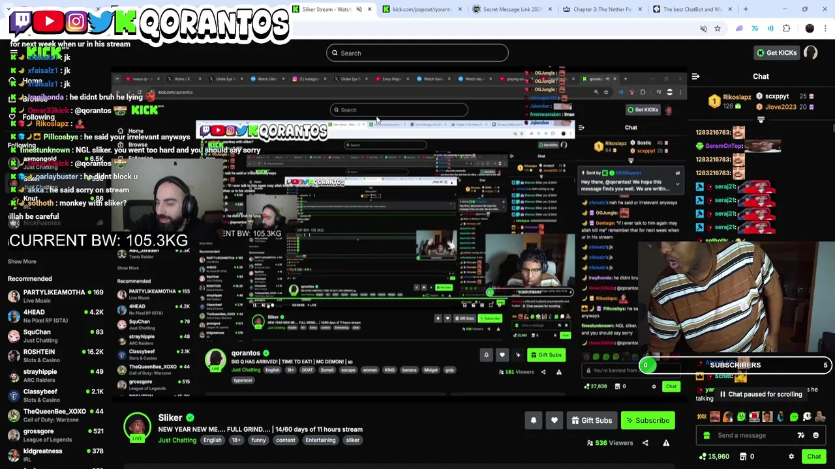The height and width of the screenshot is (469, 835).
Task: Open recommended channel grossgore
Action: 55,435
